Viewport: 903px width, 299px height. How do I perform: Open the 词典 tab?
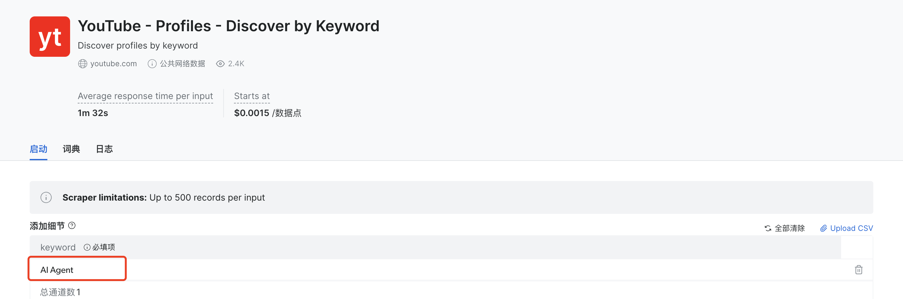click(71, 149)
